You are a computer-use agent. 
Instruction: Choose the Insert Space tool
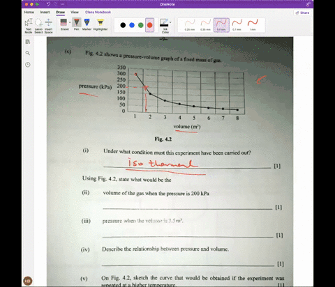(x=48, y=26)
